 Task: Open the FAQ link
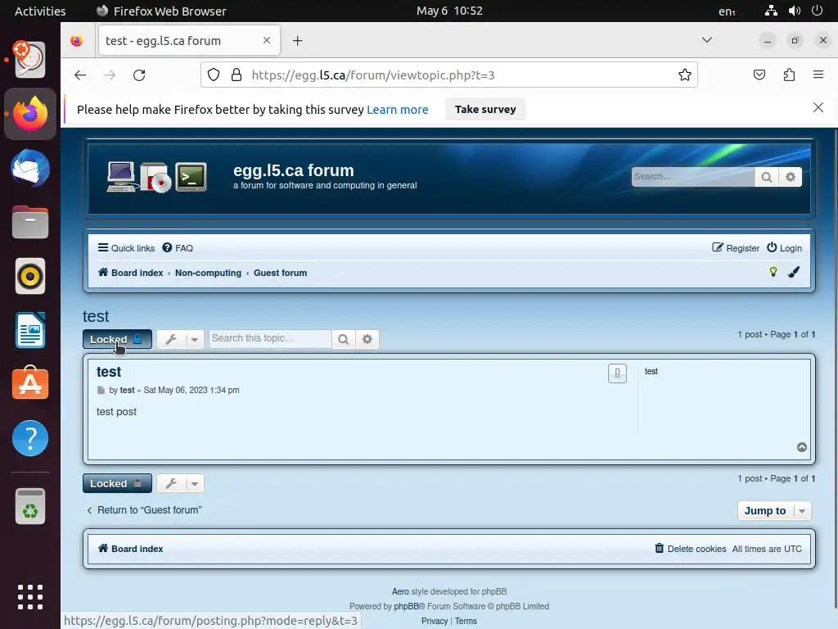click(178, 248)
